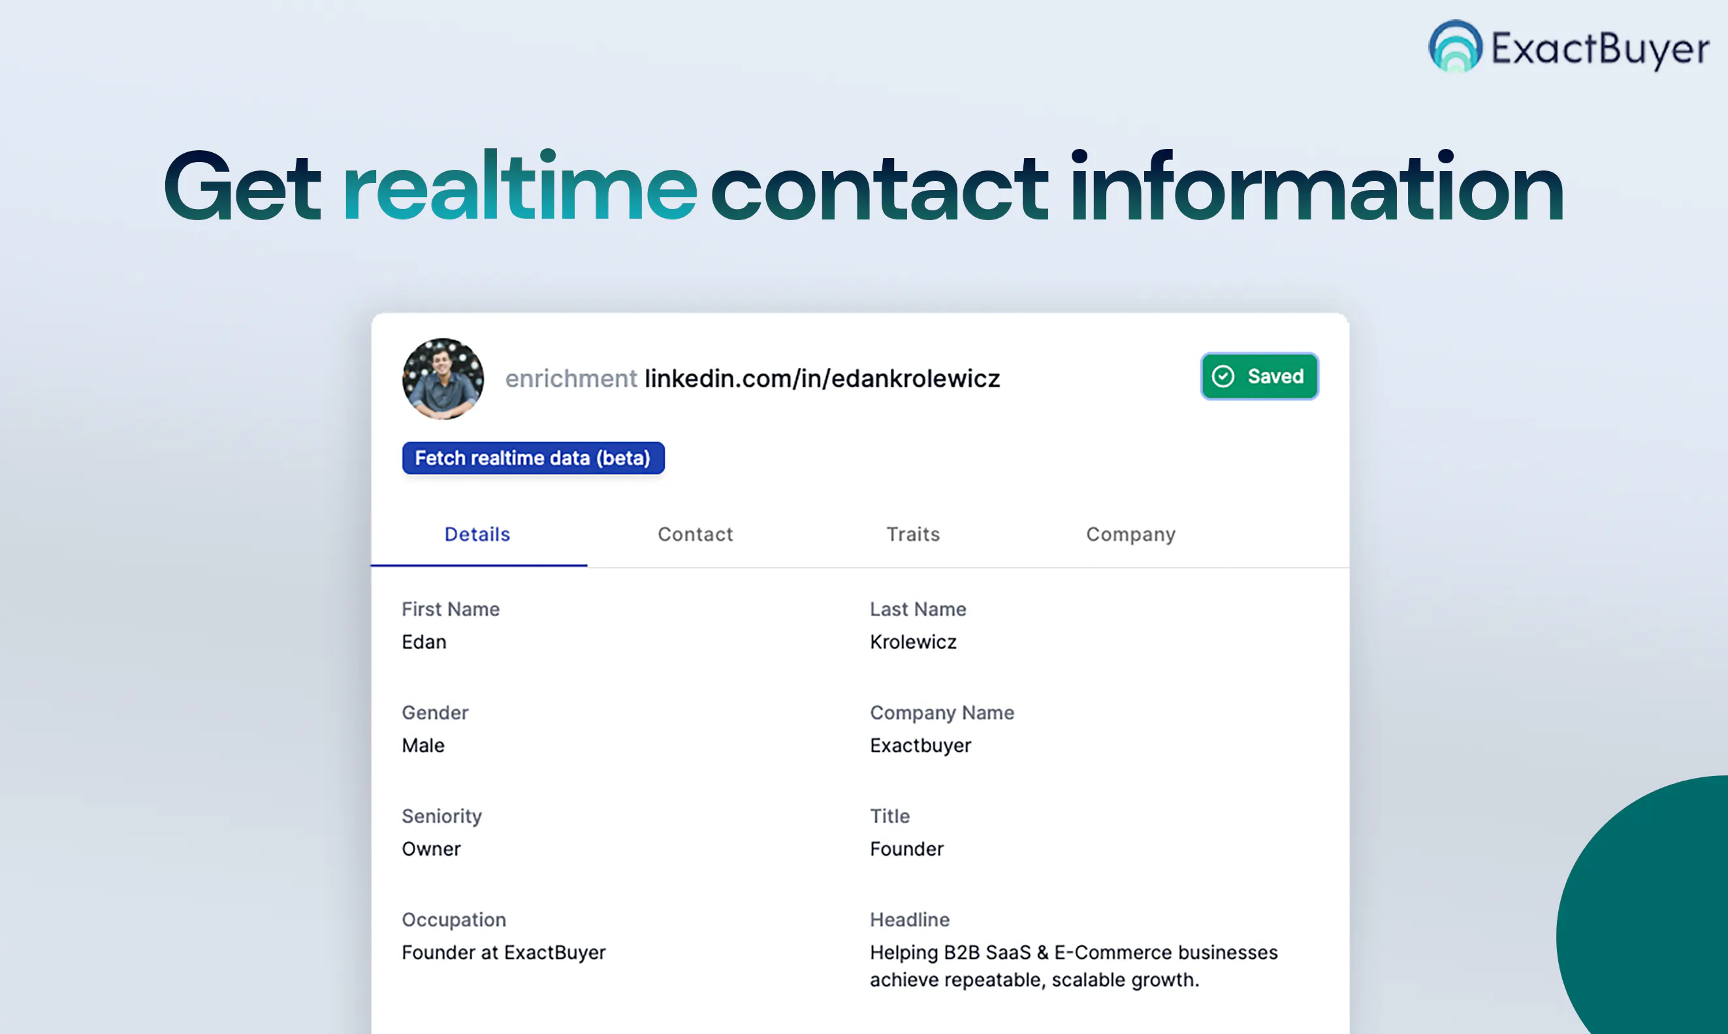1728x1034 pixels.
Task: Select the Seniority value Owner
Action: [x=431, y=848]
